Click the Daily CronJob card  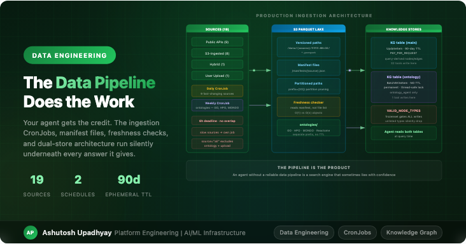(x=217, y=91)
